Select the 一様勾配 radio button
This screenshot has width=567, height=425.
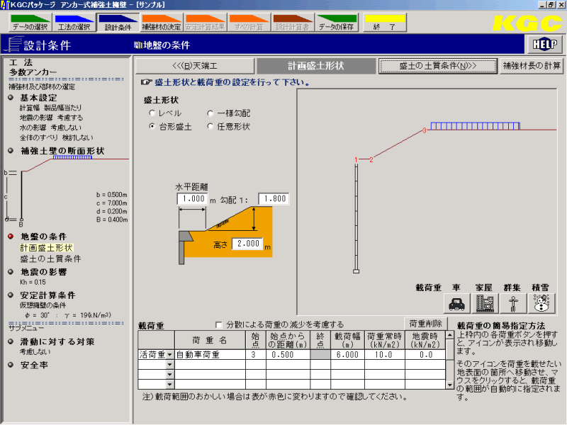pos(210,113)
